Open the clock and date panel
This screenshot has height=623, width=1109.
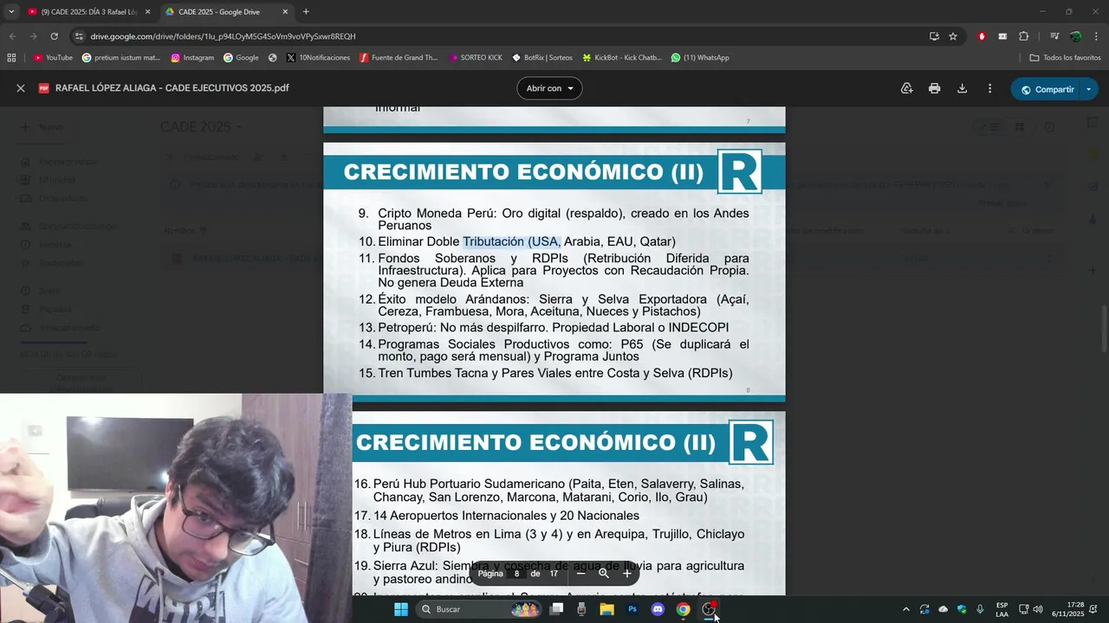point(1067,609)
